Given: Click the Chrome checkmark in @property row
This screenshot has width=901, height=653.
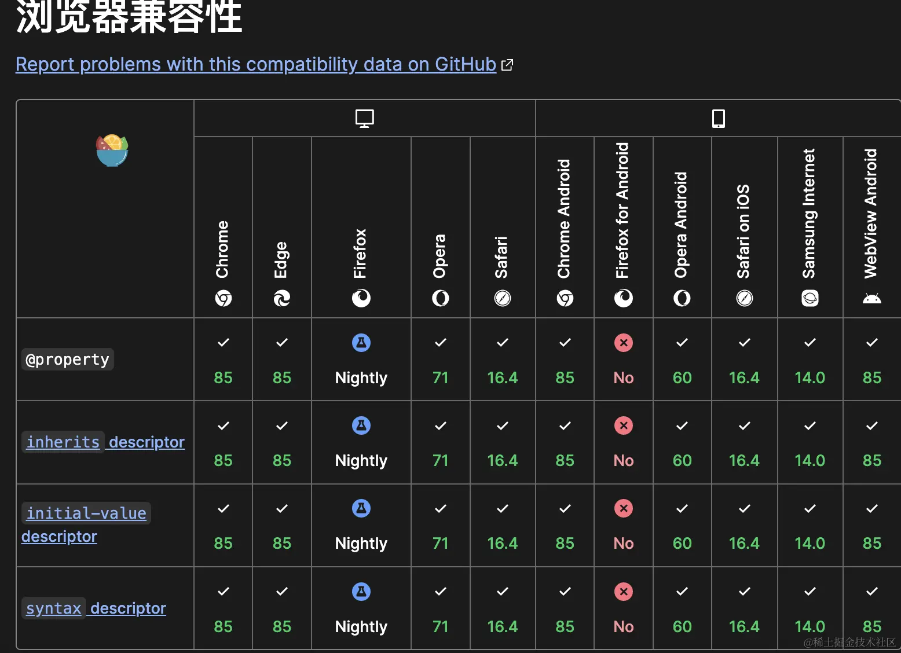Looking at the screenshot, I should (224, 343).
